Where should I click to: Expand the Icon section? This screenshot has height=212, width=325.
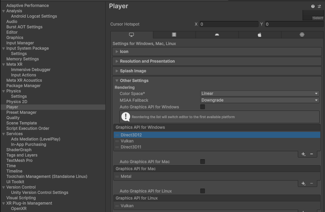point(217,51)
